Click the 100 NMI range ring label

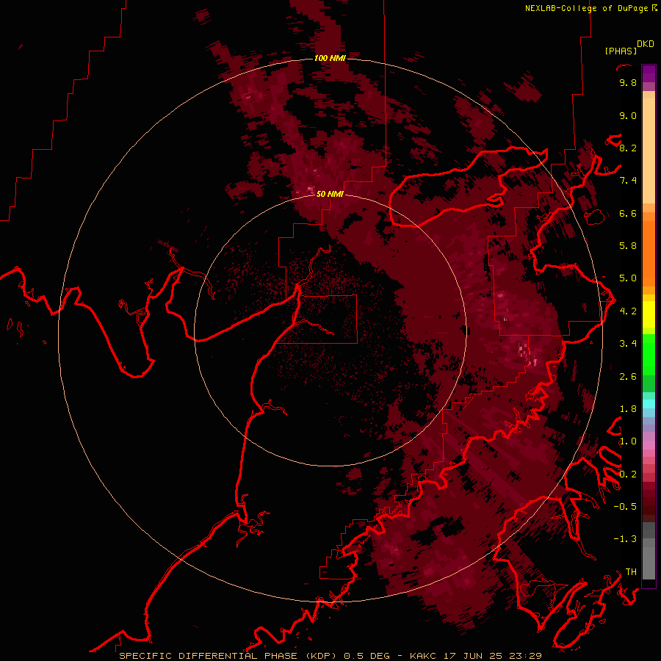point(330,58)
